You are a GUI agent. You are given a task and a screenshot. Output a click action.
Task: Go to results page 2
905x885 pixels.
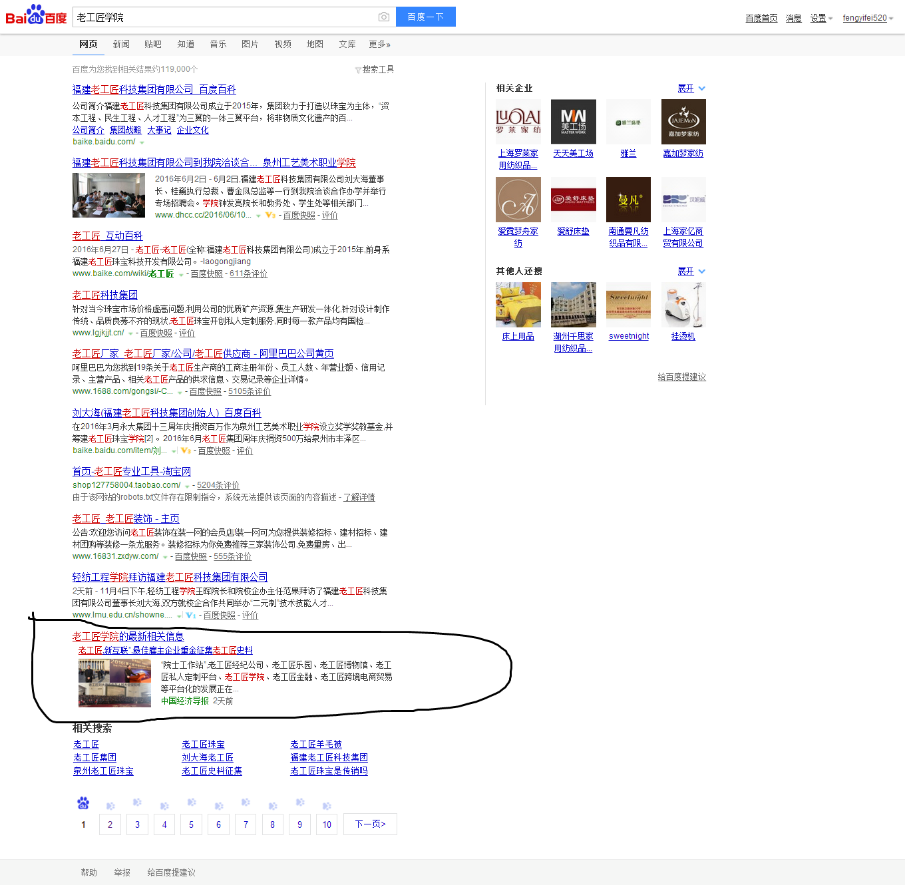click(x=110, y=824)
